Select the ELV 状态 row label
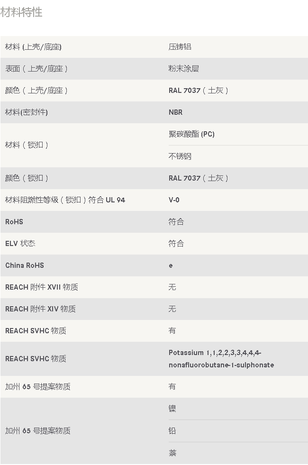The height and width of the screenshot is (465, 308). tap(20, 244)
